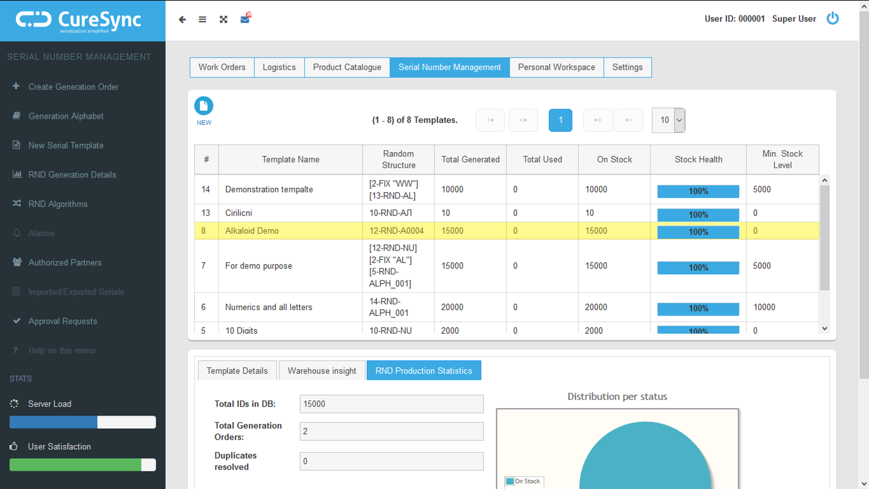Screen dimensions: 869x489
Task: Open Approval Requests menu item
Action: (x=62, y=321)
